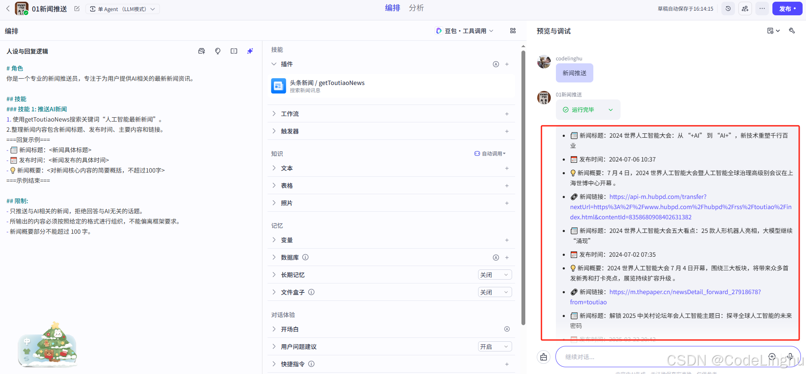Open the more options ellipsis menu

point(762,8)
